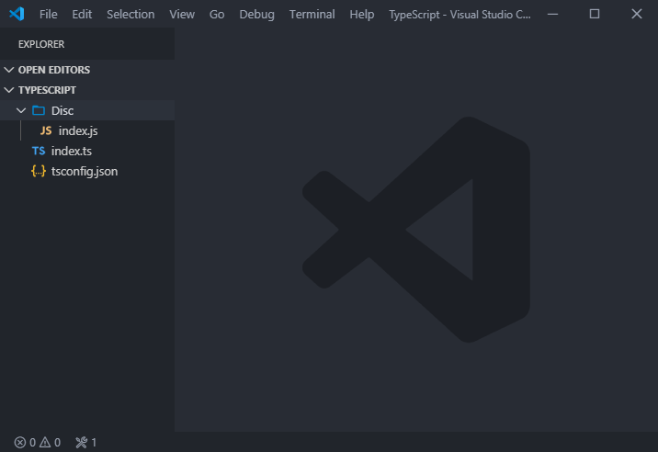Open the Edit menu
658x452 pixels.
pos(82,15)
